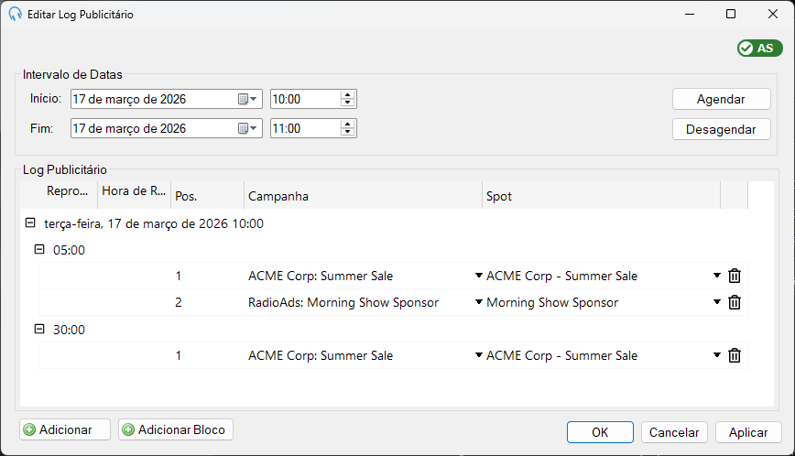Delete the Morning Show Sponsor row
795x456 pixels.
[x=735, y=302]
